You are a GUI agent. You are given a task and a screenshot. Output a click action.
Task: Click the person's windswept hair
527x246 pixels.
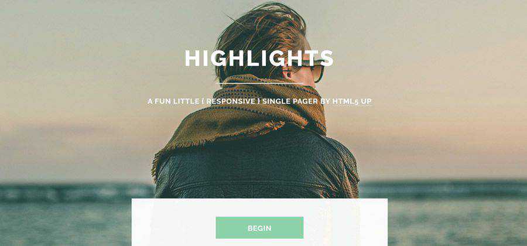click(259, 30)
